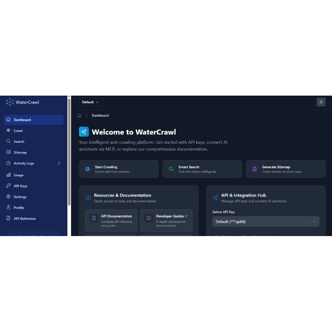The image size is (332, 332).
Task: Click the Start Crawling card
Action: point(119,169)
